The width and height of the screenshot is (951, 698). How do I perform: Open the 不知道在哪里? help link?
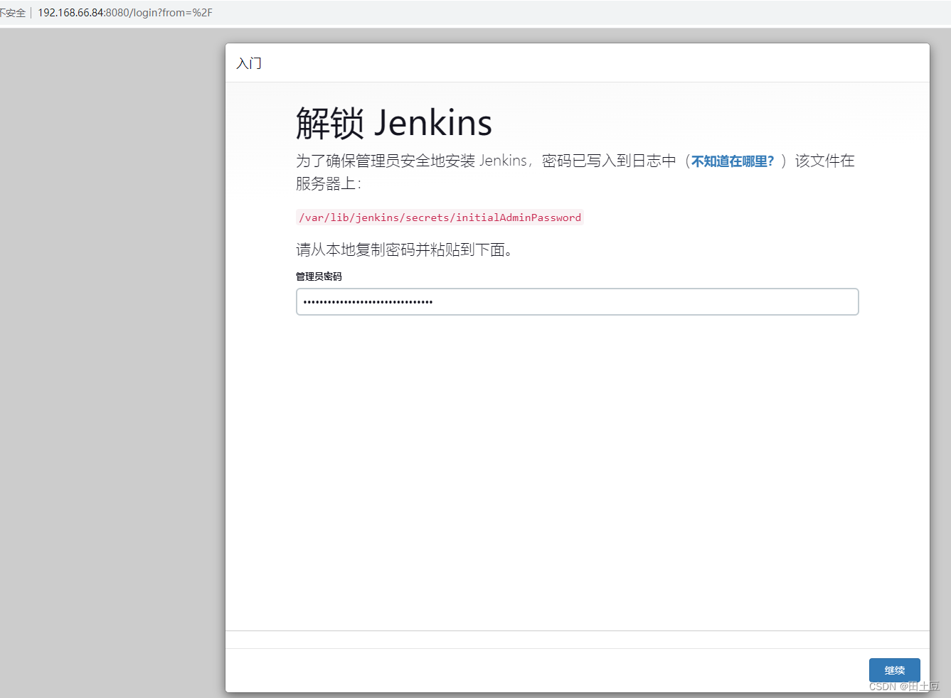[733, 161]
